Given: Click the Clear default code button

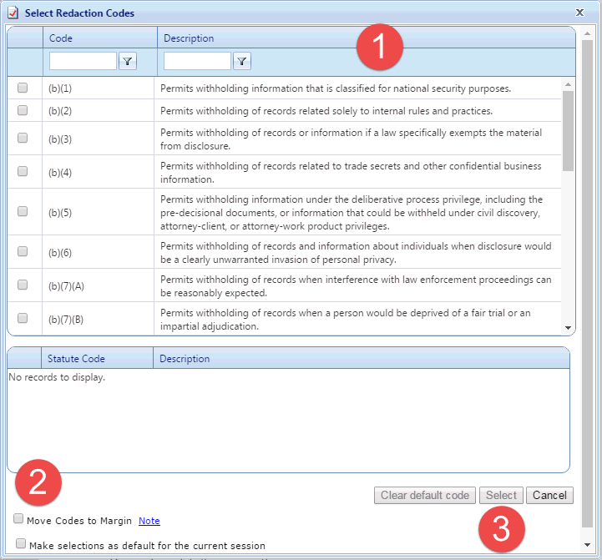Looking at the screenshot, I should [x=425, y=495].
